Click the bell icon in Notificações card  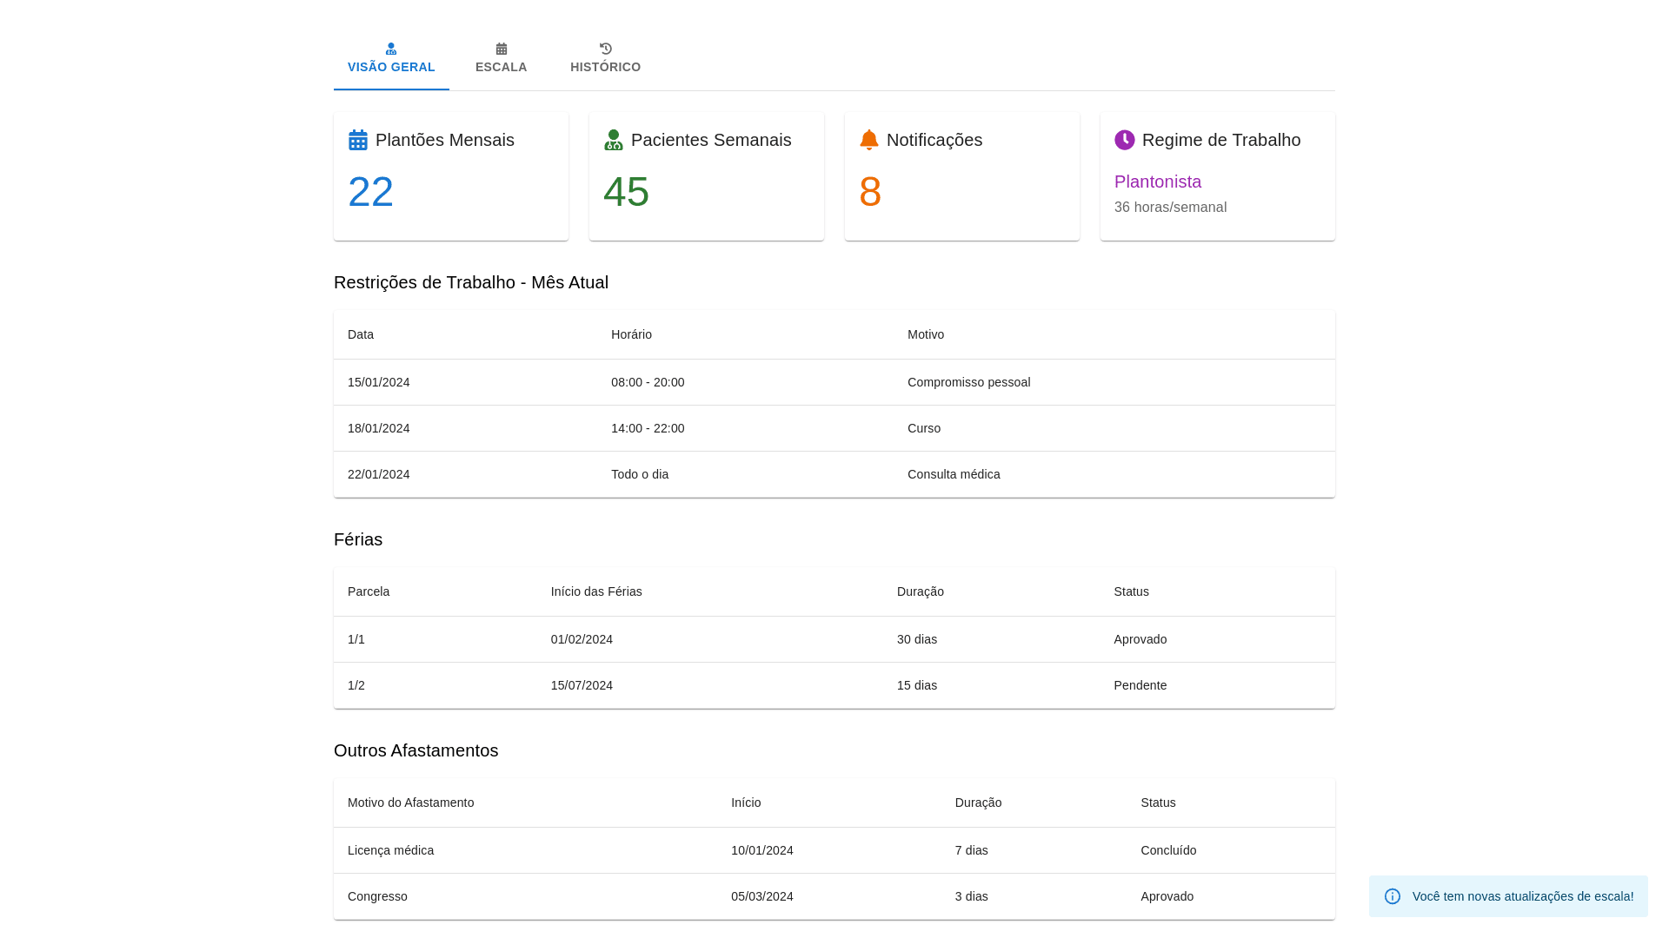click(x=868, y=140)
